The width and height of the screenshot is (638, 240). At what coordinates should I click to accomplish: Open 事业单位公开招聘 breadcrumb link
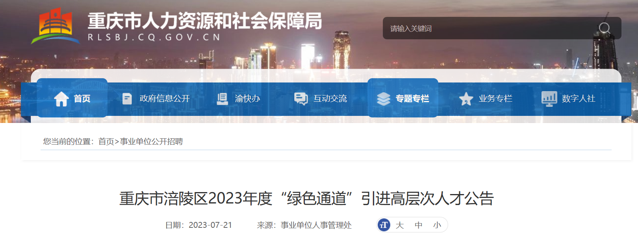pyautogui.click(x=151, y=141)
